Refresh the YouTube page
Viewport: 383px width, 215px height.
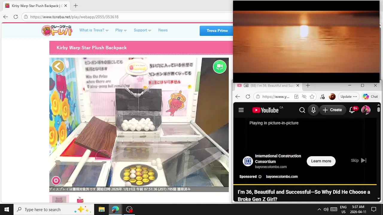click(x=248, y=96)
